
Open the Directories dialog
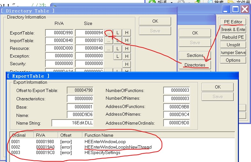[195, 65]
